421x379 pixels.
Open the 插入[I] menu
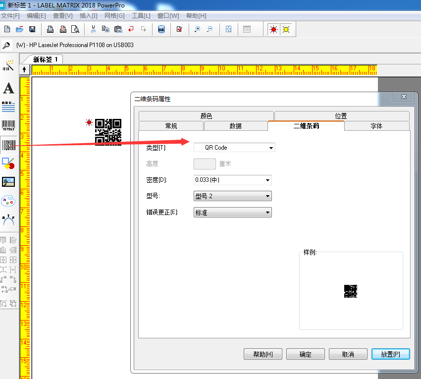click(x=88, y=16)
